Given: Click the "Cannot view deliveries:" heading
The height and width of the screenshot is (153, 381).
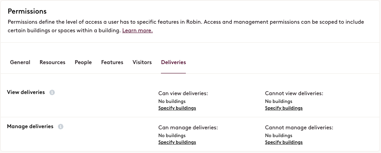Looking at the screenshot, I should click(x=294, y=94).
